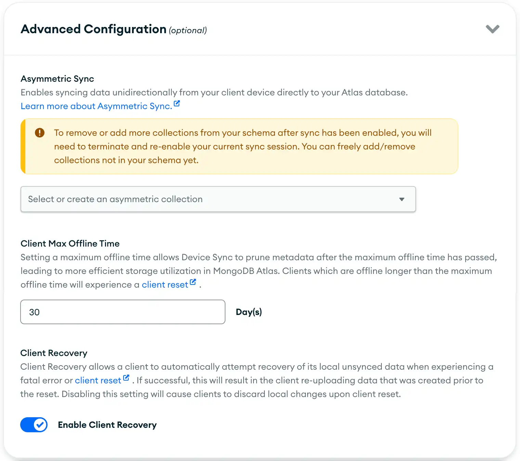Disable the Enable Client Recovery toggle

click(34, 424)
